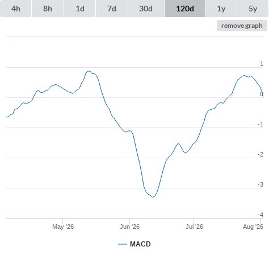
Task: Click the May '26 axis label
Action: pyautogui.click(x=63, y=227)
